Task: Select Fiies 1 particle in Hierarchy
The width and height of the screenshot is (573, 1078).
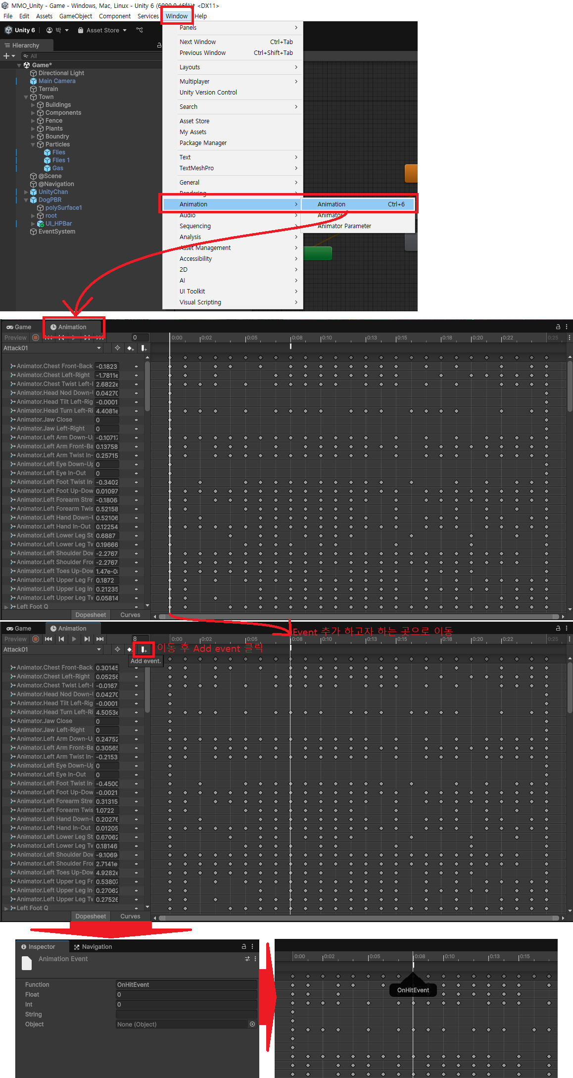Action: (61, 160)
